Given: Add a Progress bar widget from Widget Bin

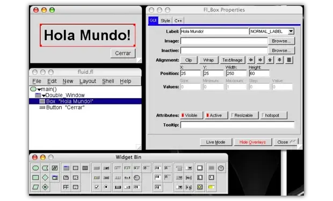Looking at the screenshot, I should [211, 187].
